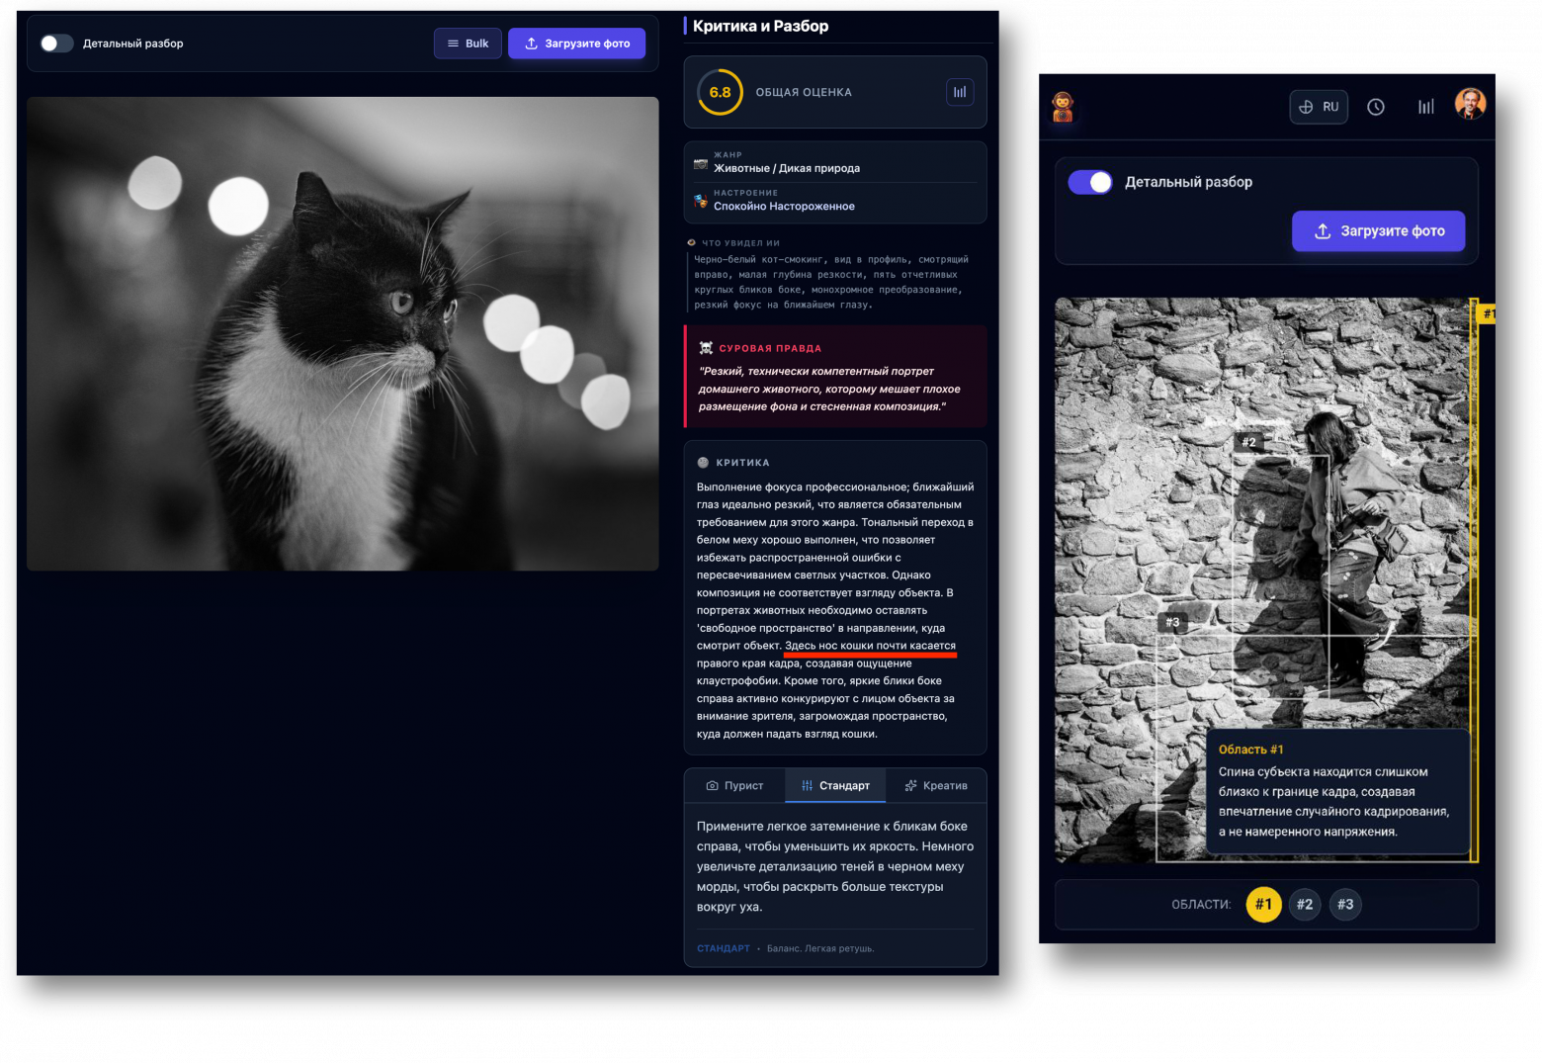Screen dimensions: 1542x1063
Task: Click the eye icon by 'Что увидел ИИ'
Action: point(692,242)
